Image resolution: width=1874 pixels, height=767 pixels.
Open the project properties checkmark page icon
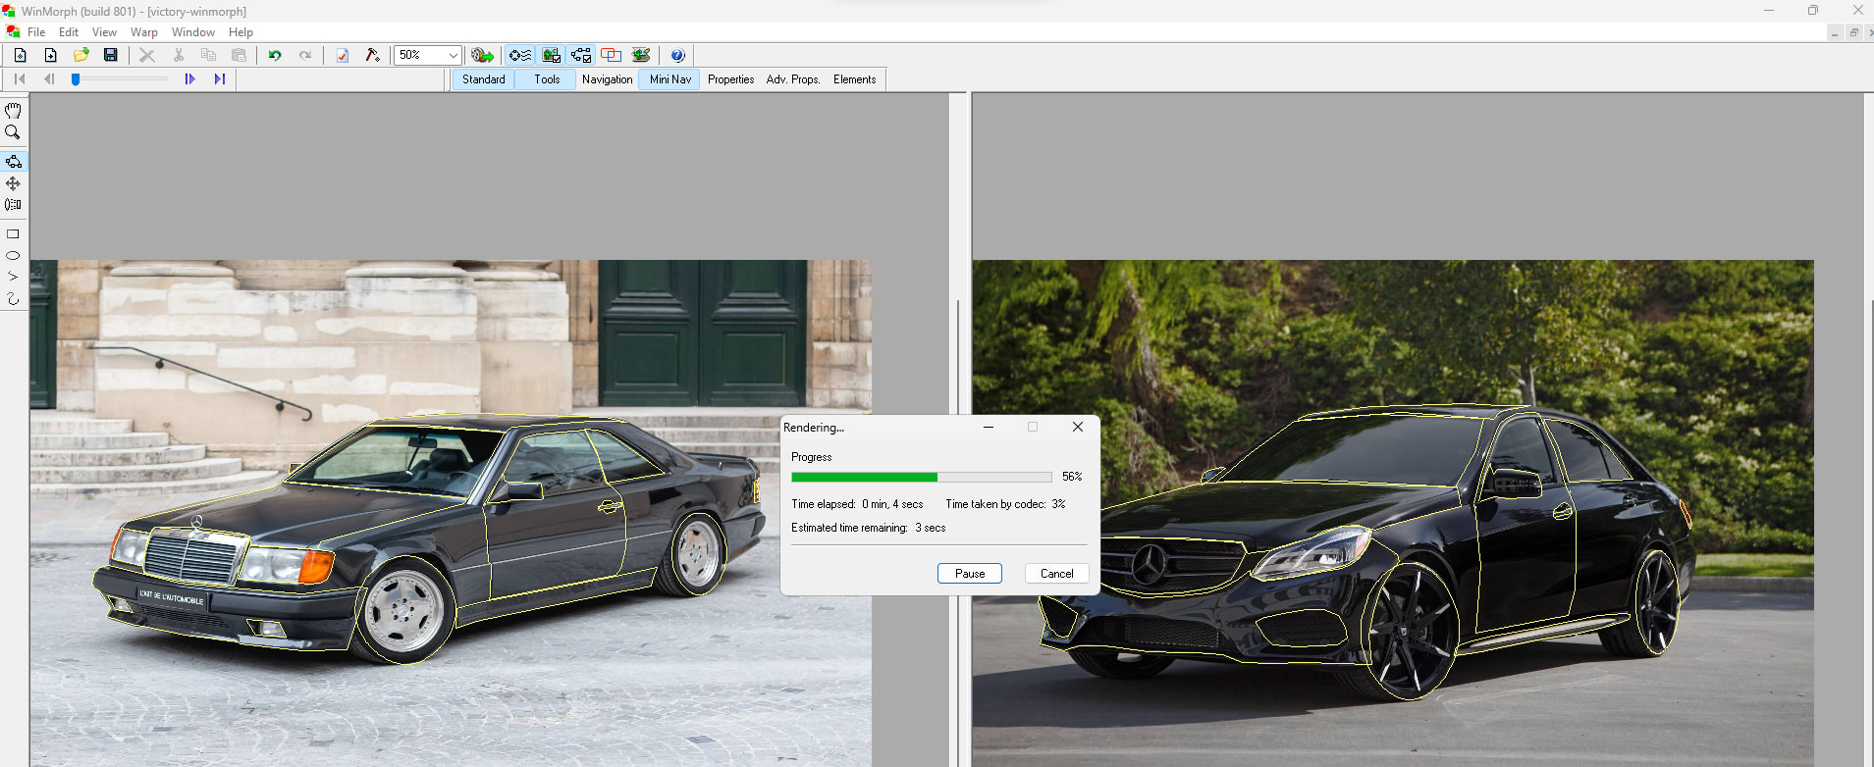342,55
